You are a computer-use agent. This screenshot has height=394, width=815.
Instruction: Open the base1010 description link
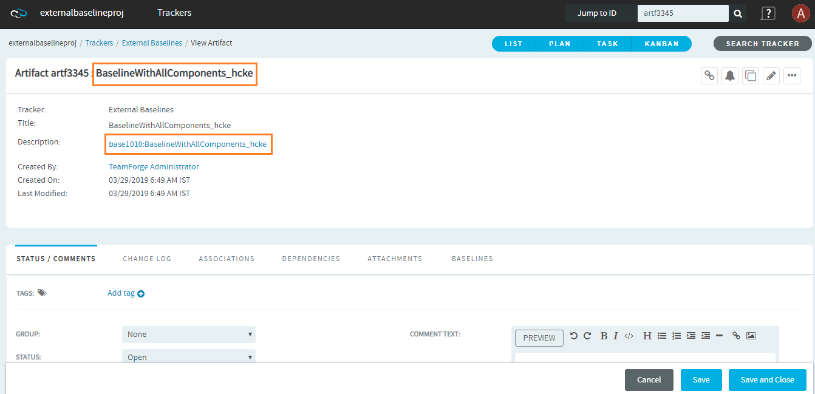(188, 144)
